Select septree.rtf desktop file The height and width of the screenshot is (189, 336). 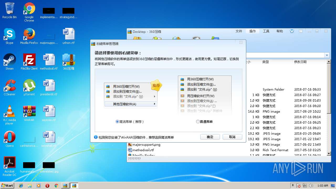49,113
